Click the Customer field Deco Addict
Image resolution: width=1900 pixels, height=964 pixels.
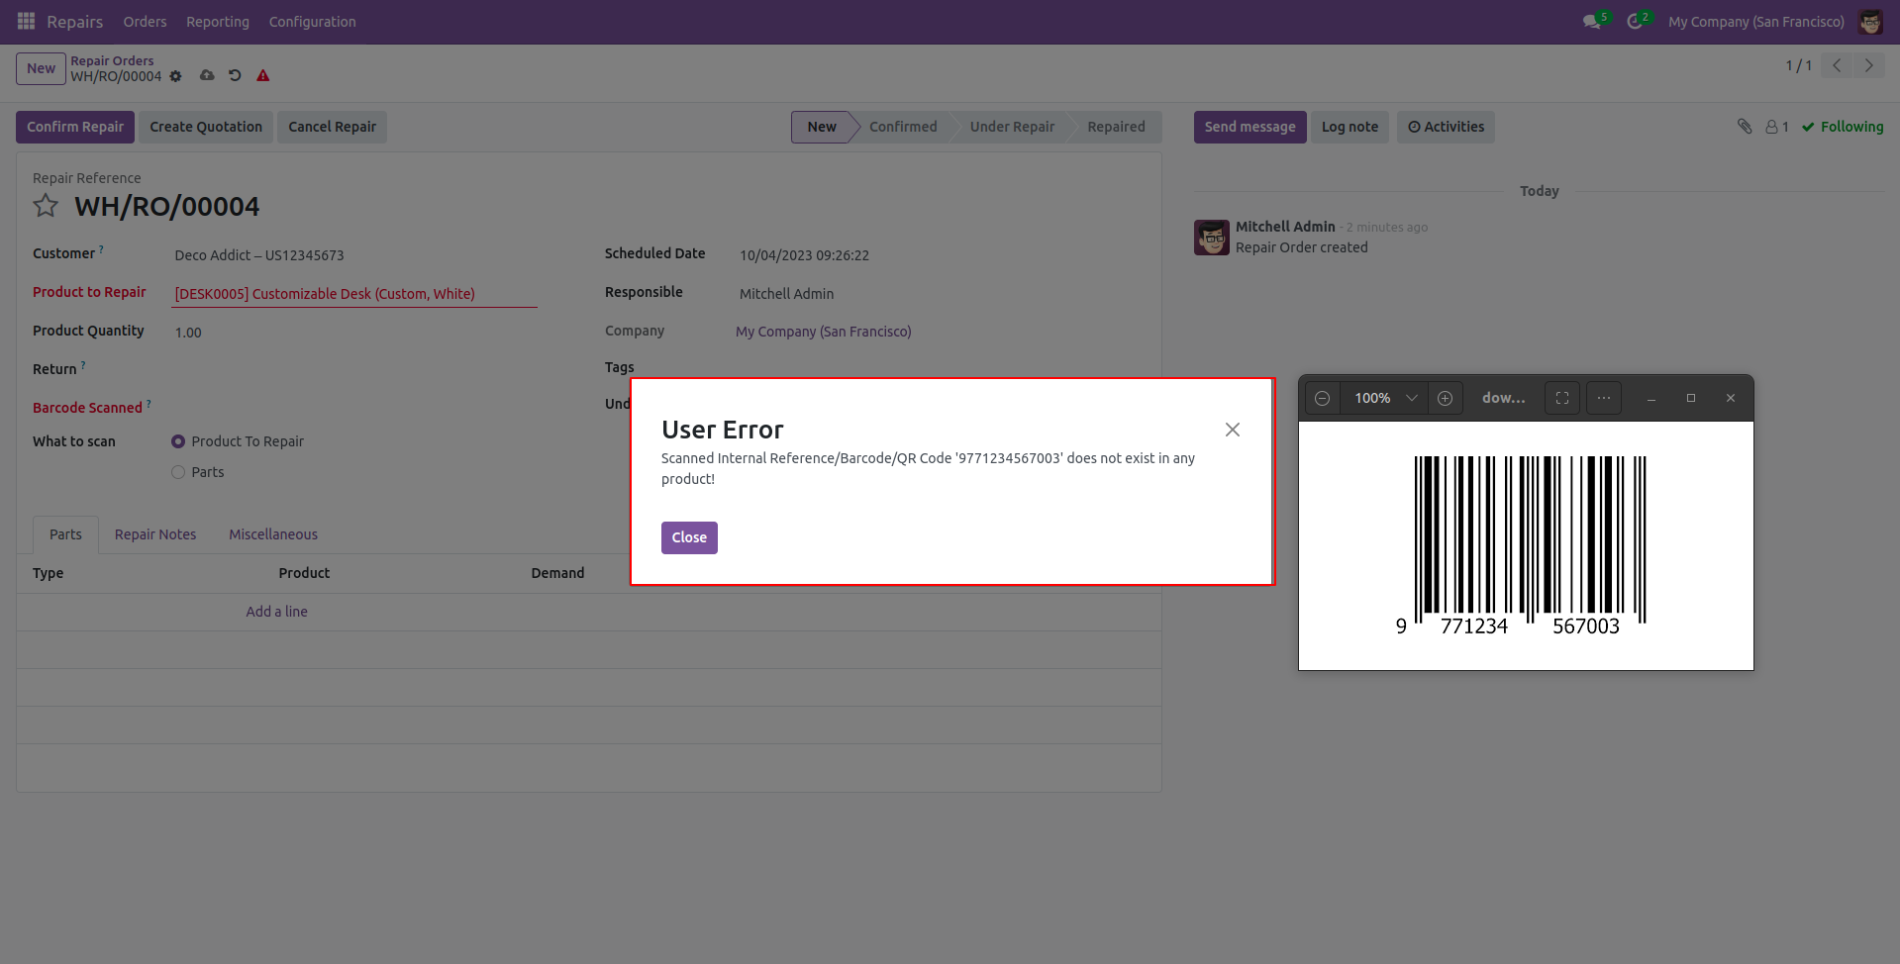pos(354,255)
